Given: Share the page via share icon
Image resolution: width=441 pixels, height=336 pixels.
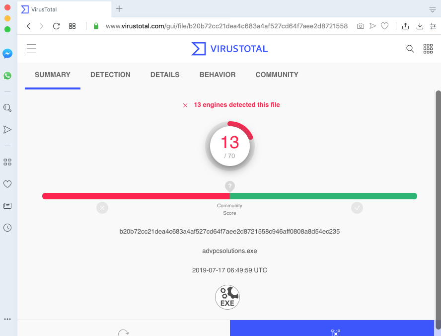Looking at the screenshot, I should pyautogui.click(x=405, y=26).
